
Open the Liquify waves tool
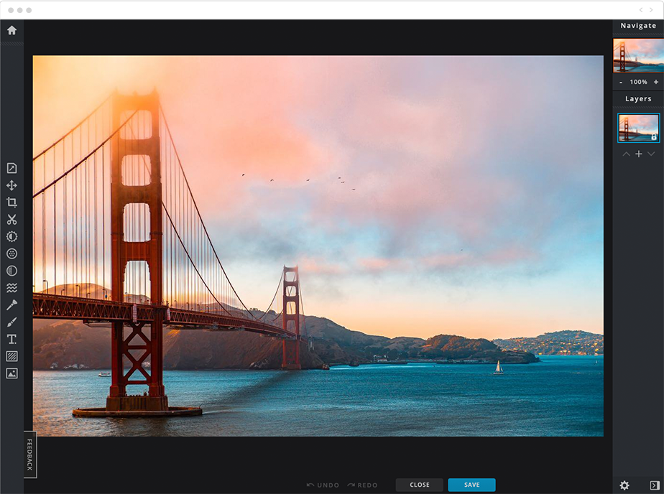click(11, 288)
